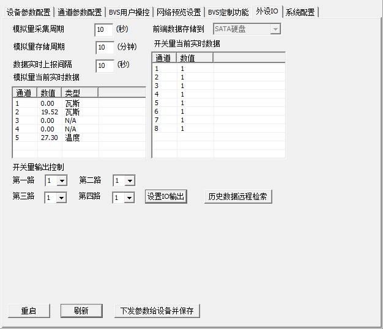The height and width of the screenshot is (329, 383).
Task: Click the 数据实时上报间隔 input field
Action: tap(104, 65)
